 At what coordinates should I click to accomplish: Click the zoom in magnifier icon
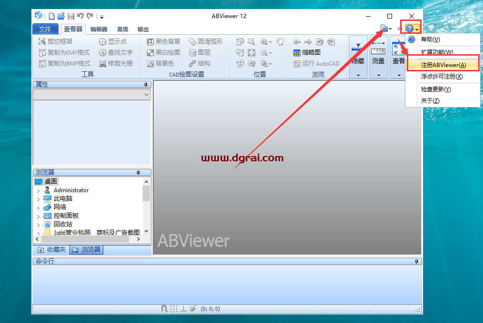point(264,42)
